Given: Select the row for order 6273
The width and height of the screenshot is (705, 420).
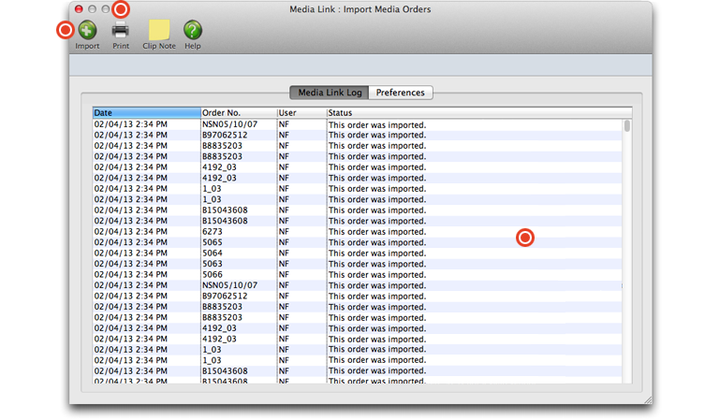Looking at the screenshot, I should tap(238, 232).
